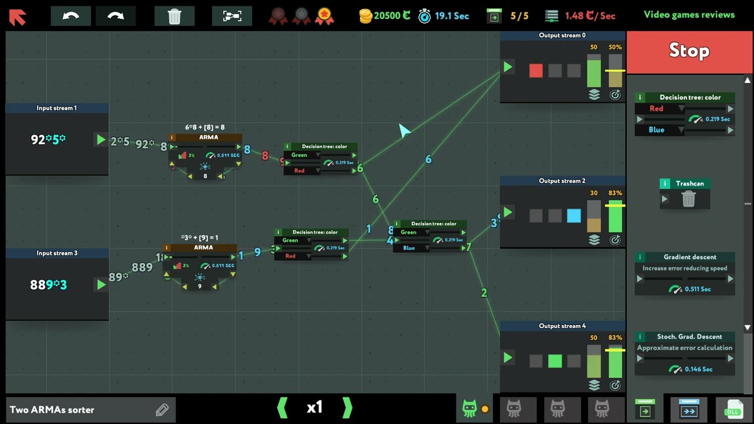Image resolution: width=754 pixels, height=424 pixels.
Task: Click the play arrow on Output stream 0
Action: 507,67
